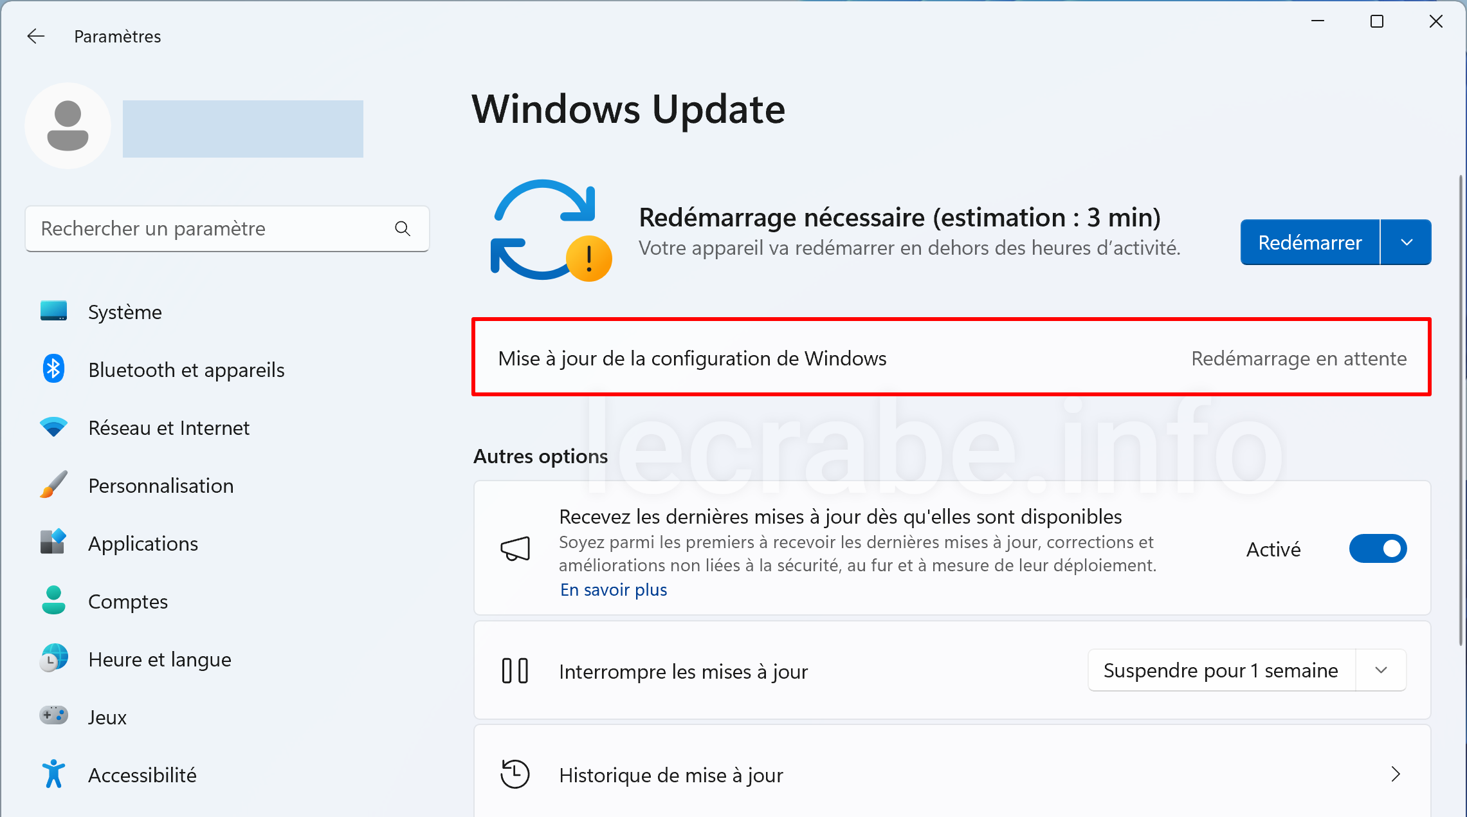1467x817 pixels.
Task: Click the Wi-Fi network icon
Action: click(x=53, y=427)
